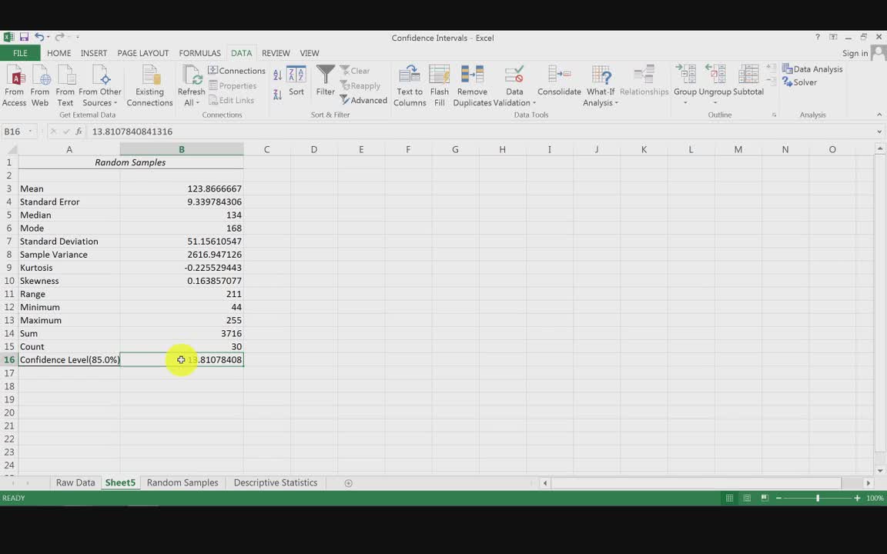This screenshot has height=554, width=887.
Task: Open the FORMULAS ribbon tab
Action: pyautogui.click(x=199, y=53)
